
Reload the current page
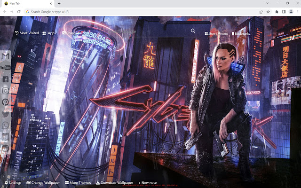click(19, 12)
